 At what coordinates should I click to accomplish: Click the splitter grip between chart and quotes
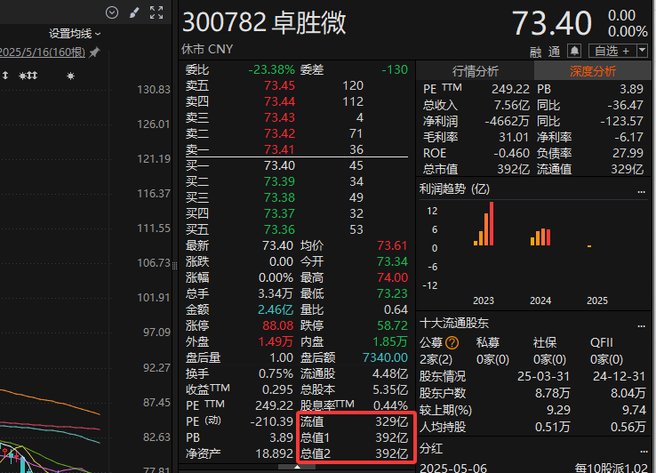[175, 265]
